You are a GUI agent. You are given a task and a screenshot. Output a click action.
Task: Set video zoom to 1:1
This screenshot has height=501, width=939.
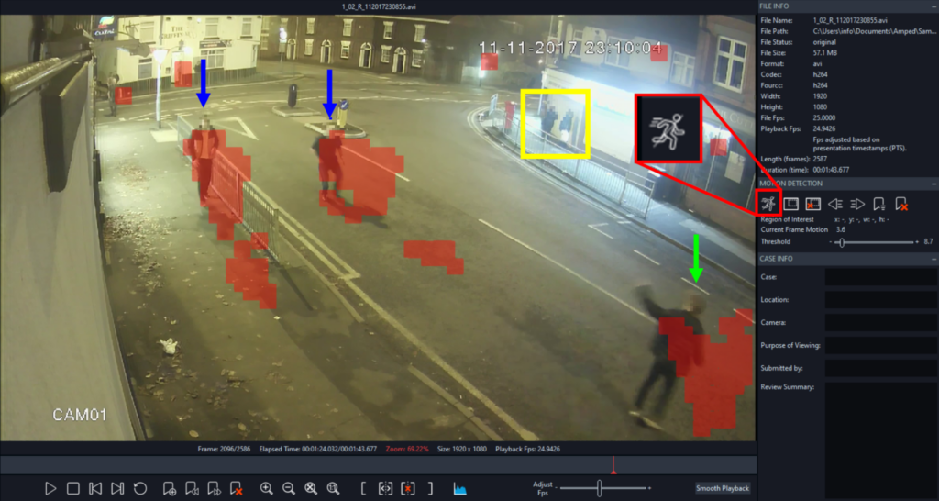pos(334,488)
